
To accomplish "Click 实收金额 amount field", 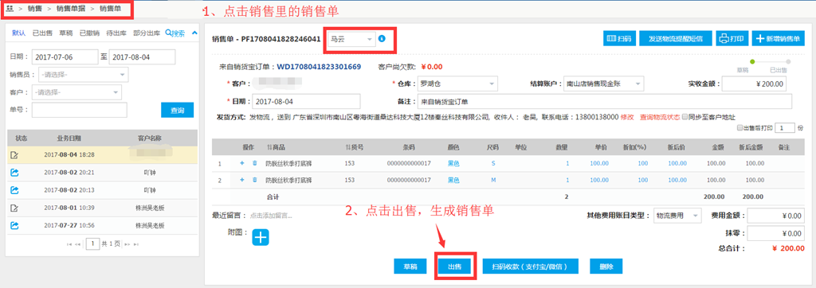I will 754,84.
